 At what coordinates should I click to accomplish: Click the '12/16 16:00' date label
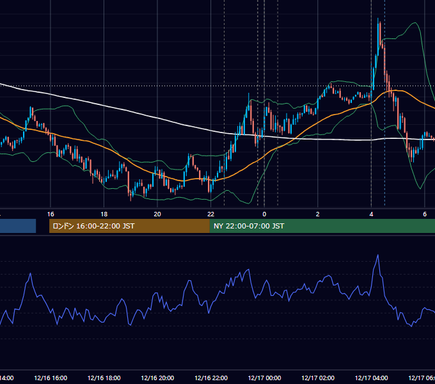tap(51, 378)
